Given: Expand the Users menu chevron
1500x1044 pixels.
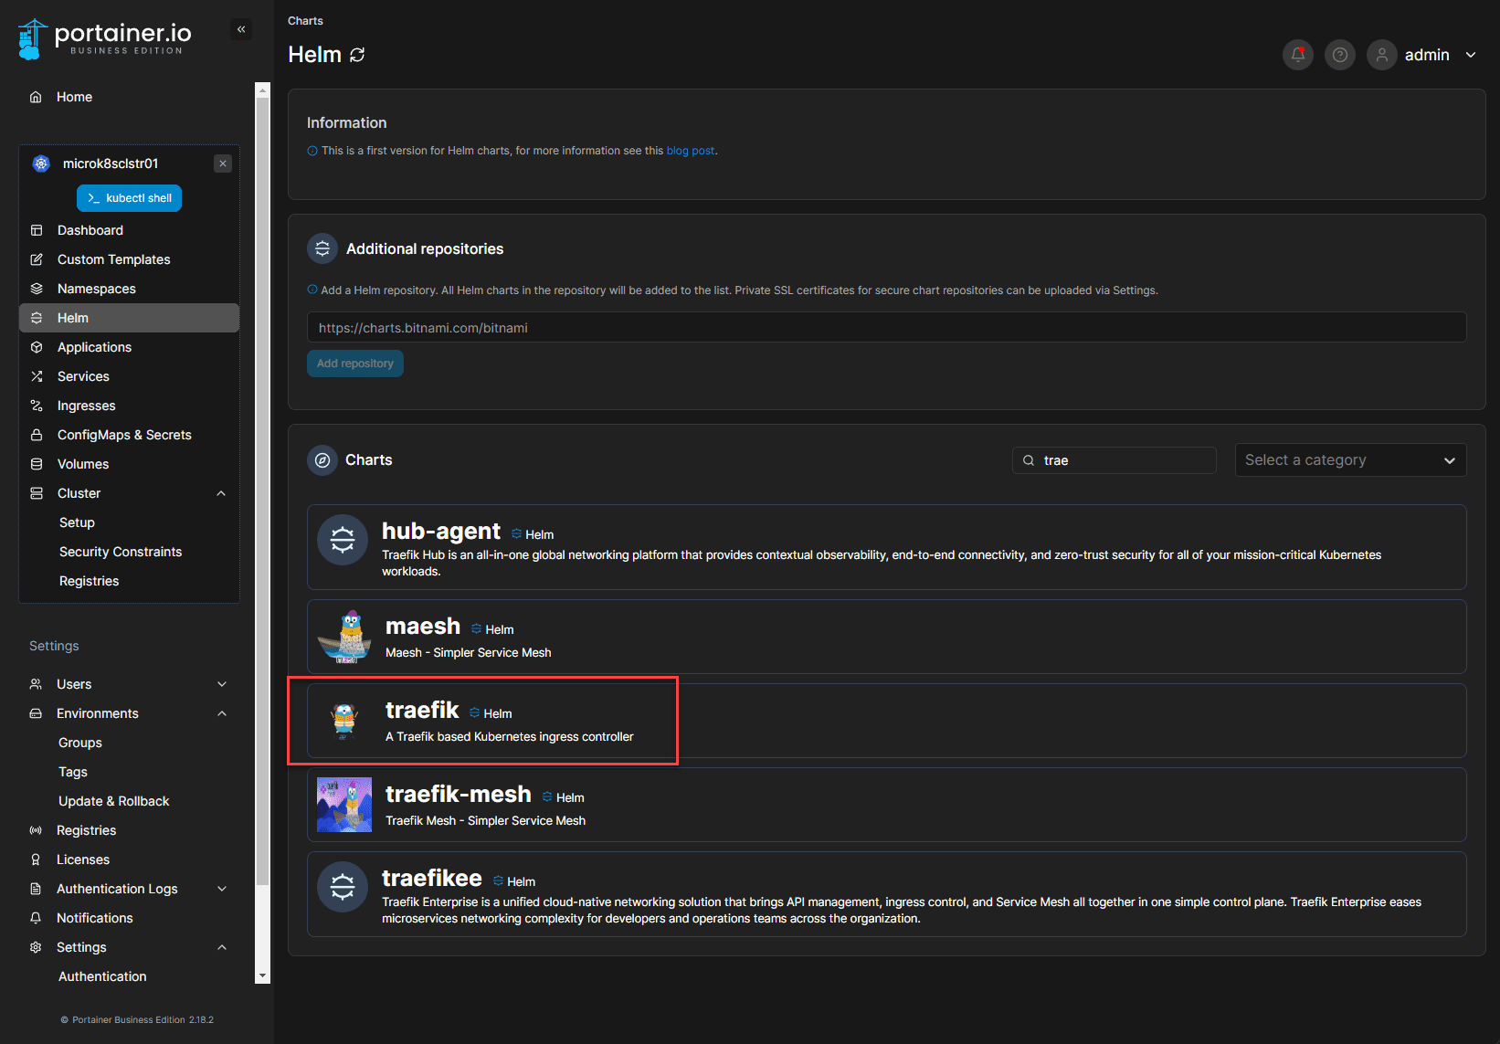Looking at the screenshot, I should click(x=222, y=684).
